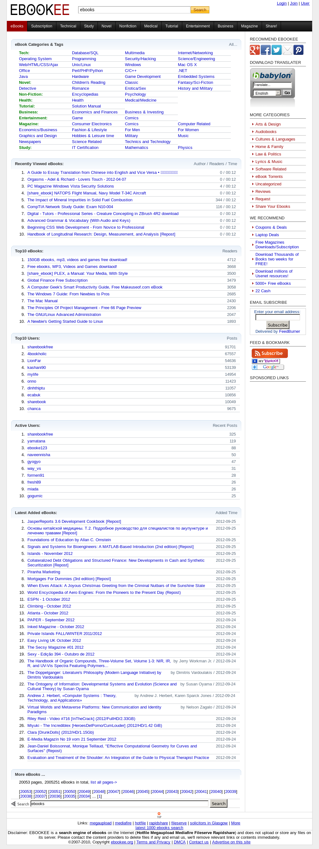Open the Magazine navigation tab
The image size is (319, 849).
tap(249, 26)
